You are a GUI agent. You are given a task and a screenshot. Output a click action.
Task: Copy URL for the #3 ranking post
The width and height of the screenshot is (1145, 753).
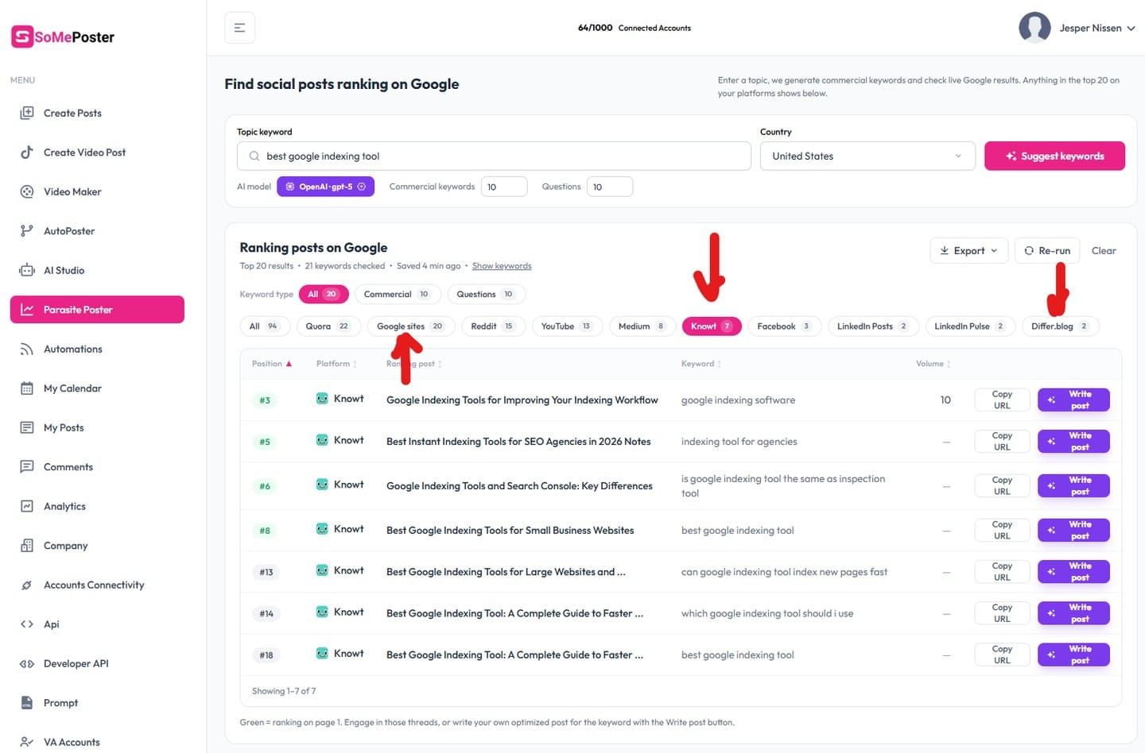point(1002,400)
